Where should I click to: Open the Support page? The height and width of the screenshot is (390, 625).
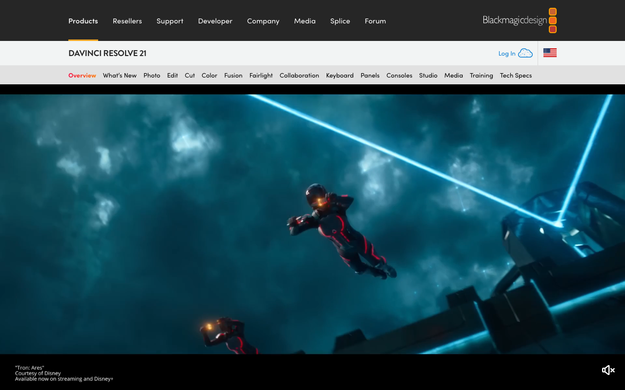click(x=170, y=21)
